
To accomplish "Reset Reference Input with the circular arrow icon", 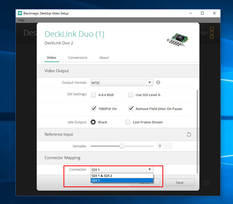I will click(x=189, y=134).
